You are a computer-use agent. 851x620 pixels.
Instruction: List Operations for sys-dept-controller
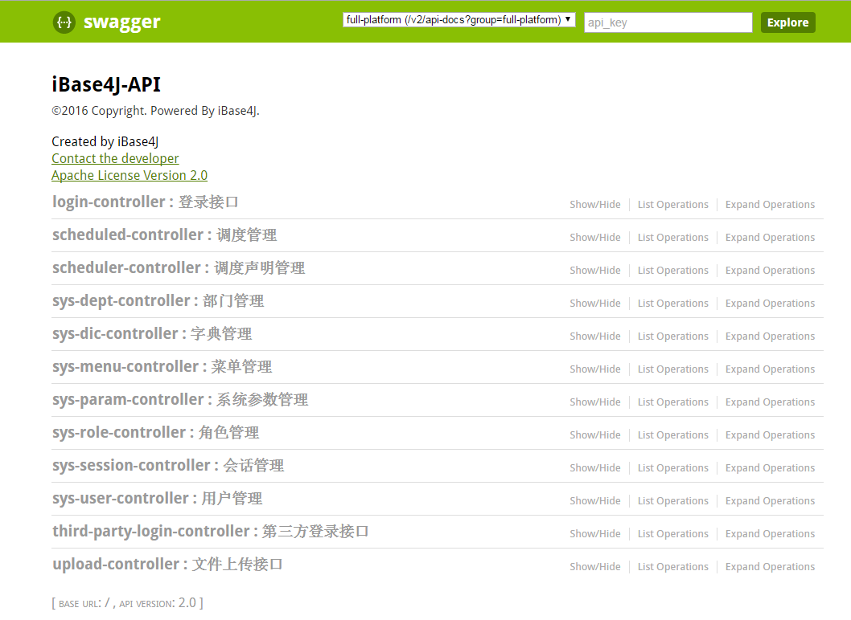(673, 304)
